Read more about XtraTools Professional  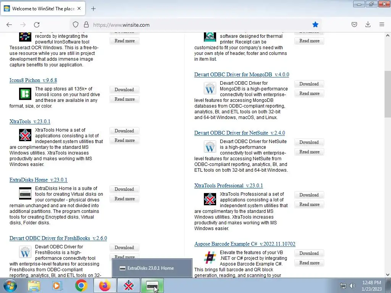pyautogui.click(x=309, y=204)
